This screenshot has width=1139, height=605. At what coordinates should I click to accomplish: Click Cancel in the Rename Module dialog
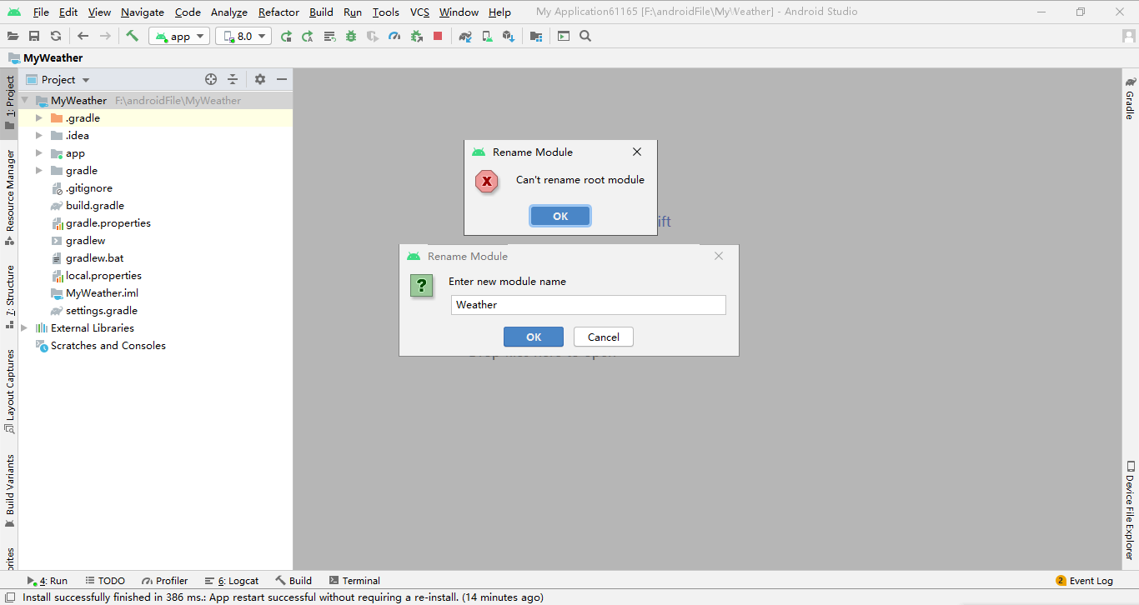603,337
